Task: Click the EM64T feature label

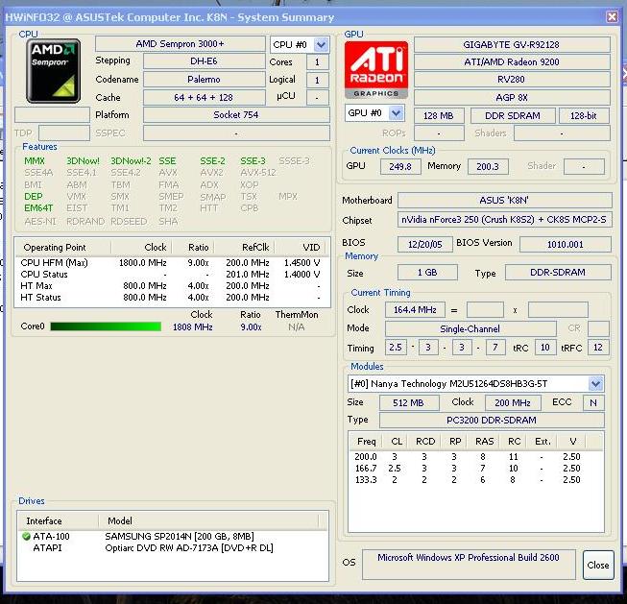Action: 38,208
